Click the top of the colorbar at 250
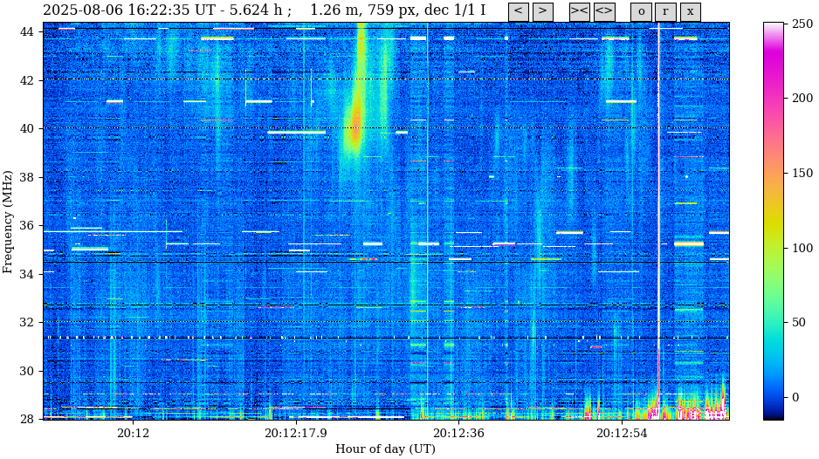819x459 pixels. (774, 24)
